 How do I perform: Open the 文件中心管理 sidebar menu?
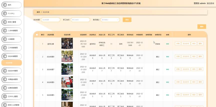point(11,96)
